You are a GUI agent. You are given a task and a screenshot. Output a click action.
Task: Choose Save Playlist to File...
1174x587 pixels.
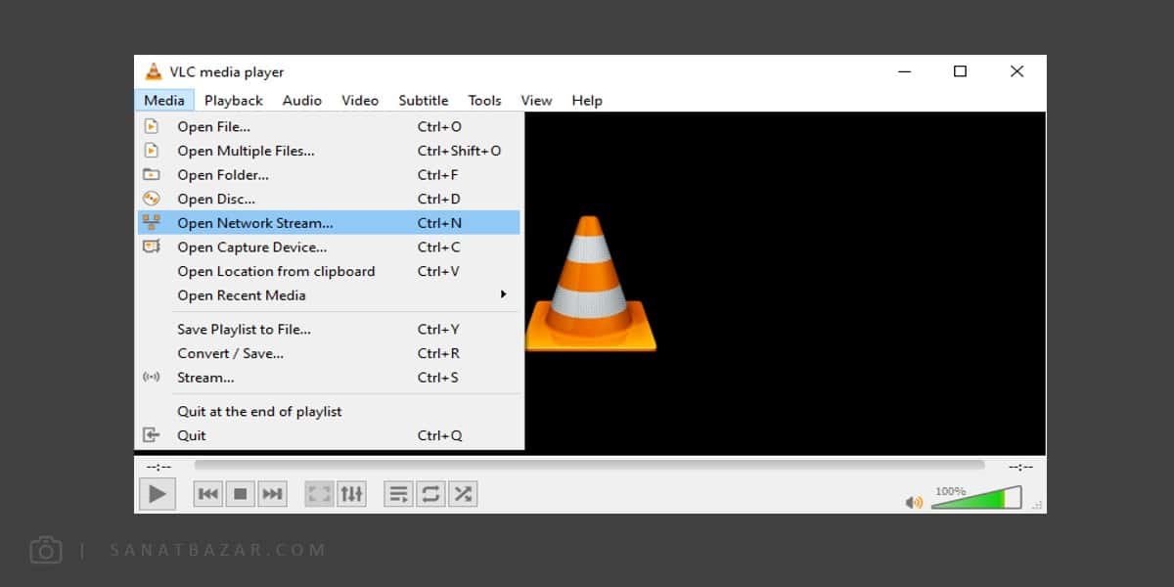pyautogui.click(x=329, y=330)
